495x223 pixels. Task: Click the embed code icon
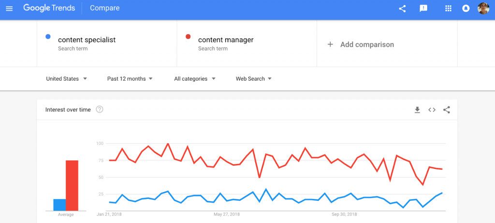(432, 110)
